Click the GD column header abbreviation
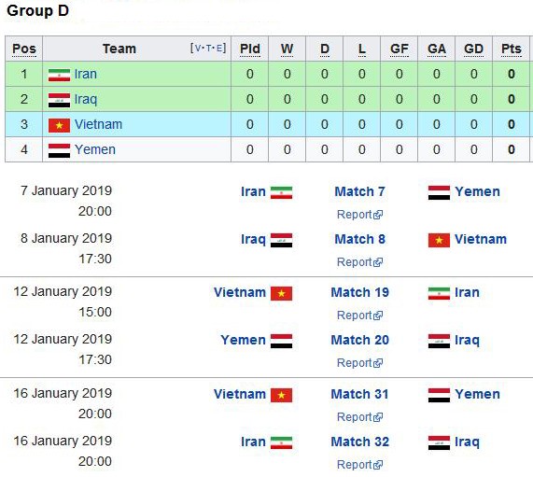This screenshot has width=533, height=477. tap(473, 49)
